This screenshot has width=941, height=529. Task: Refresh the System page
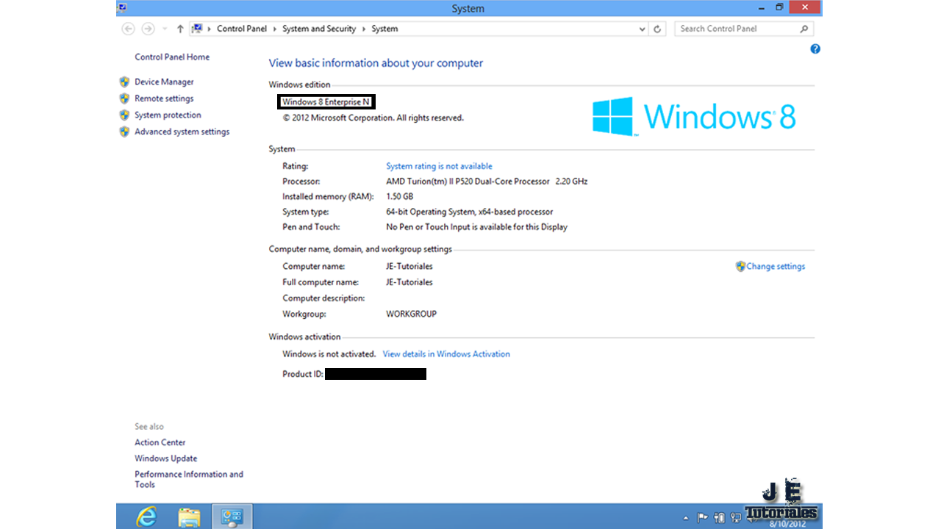[658, 29]
